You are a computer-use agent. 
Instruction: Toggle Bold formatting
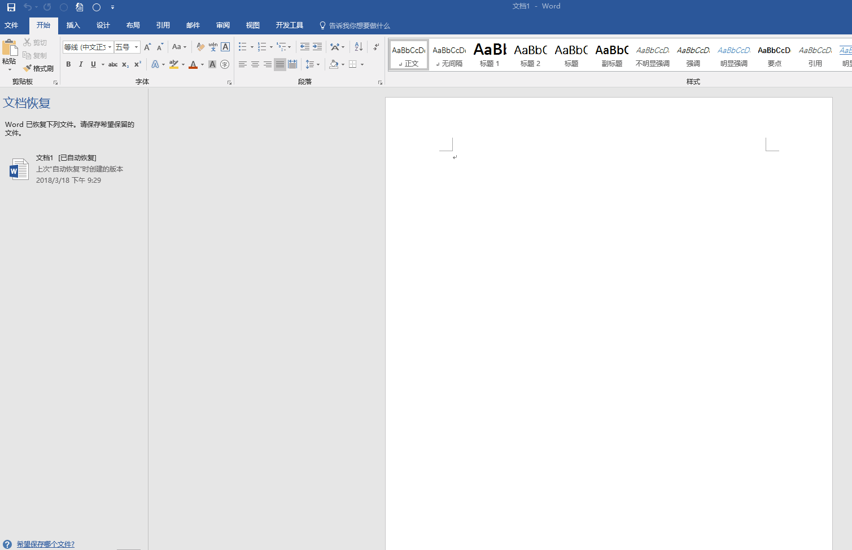pyautogui.click(x=68, y=64)
